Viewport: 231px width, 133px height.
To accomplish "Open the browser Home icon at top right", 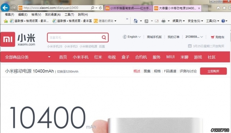I will [x=218, y=8].
